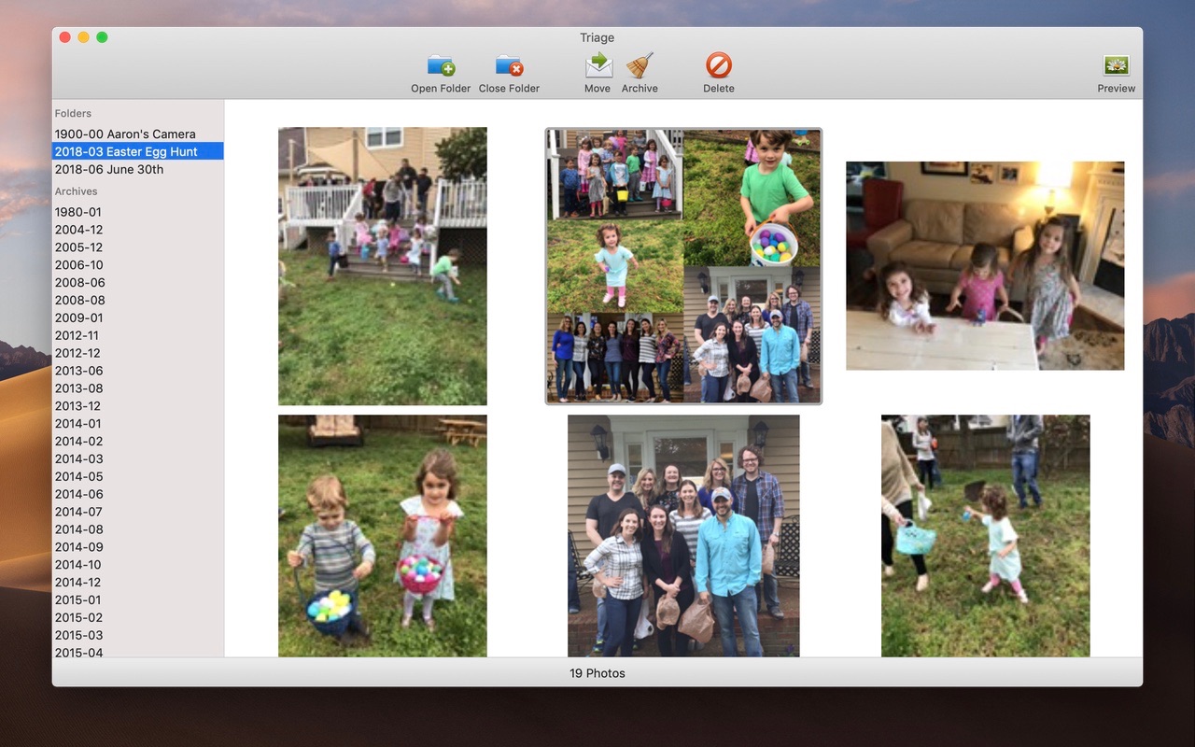Image resolution: width=1195 pixels, height=747 pixels.
Task: Open the 2014-05 archive
Action: (x=138, y=477)
